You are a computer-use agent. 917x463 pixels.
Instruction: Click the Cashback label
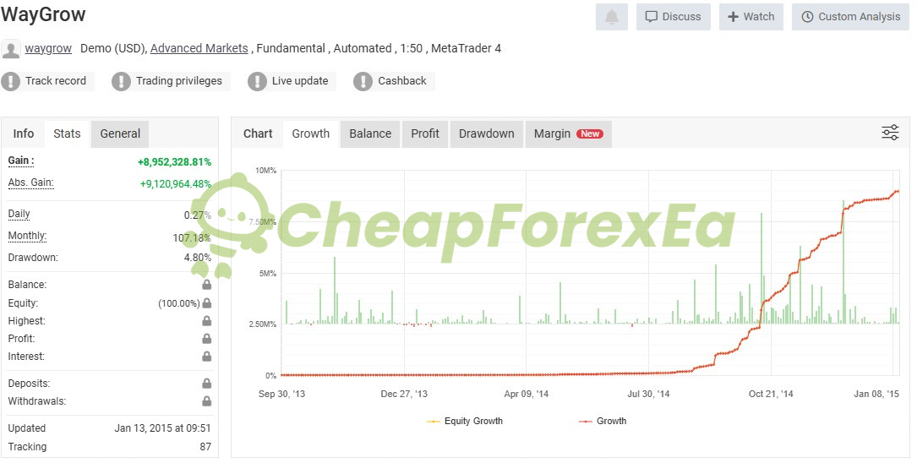click(x=402, y=81)
